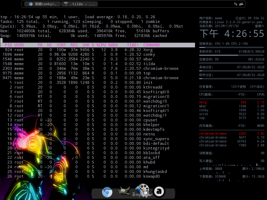Click the 读取硬盘 disk read label
The height and width of the screenshot is (200, 267).
pos(206,153)
